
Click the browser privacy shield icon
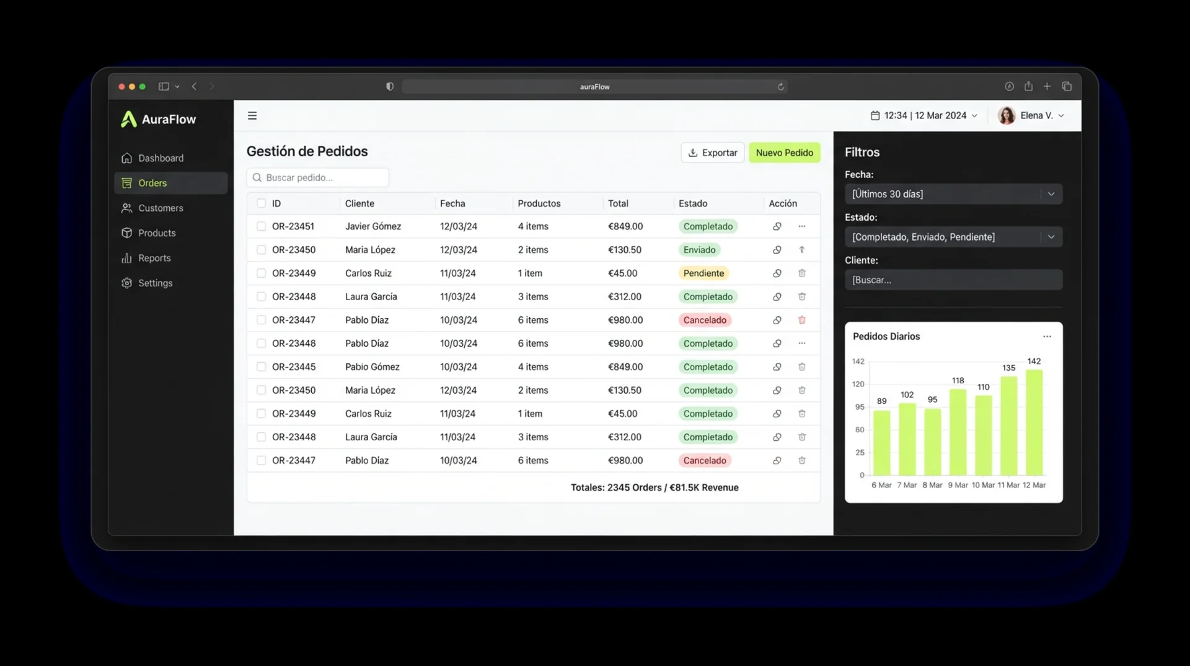[x=389, y=86]
